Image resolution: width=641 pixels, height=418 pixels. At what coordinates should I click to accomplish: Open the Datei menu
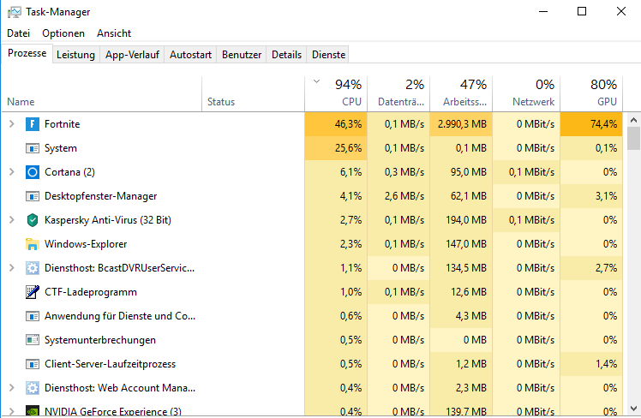click(18, 33)
